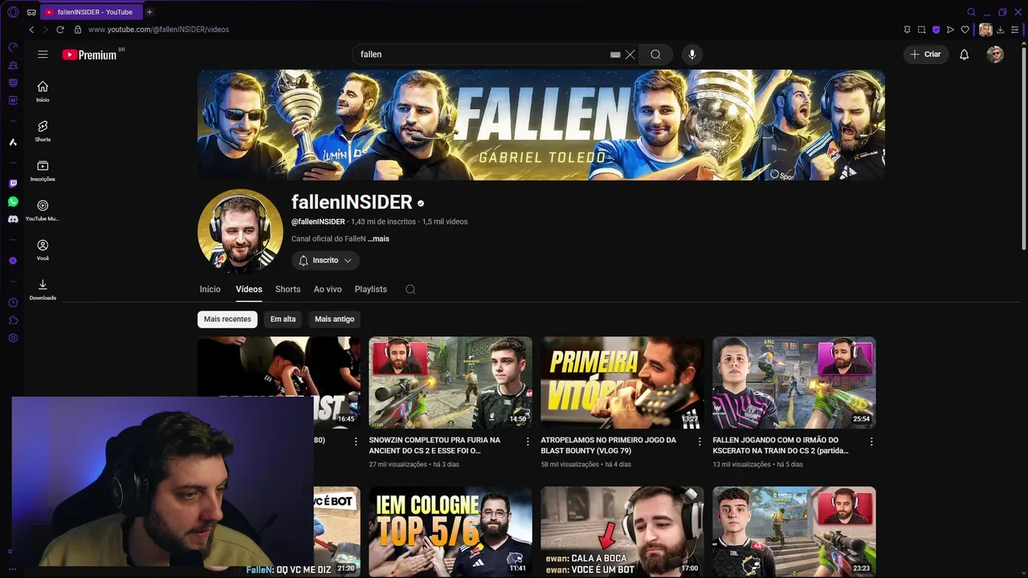Screen dimensions: 1028x578
Task: Switch to the Playlists channel tab
Action: coord(371,289)
